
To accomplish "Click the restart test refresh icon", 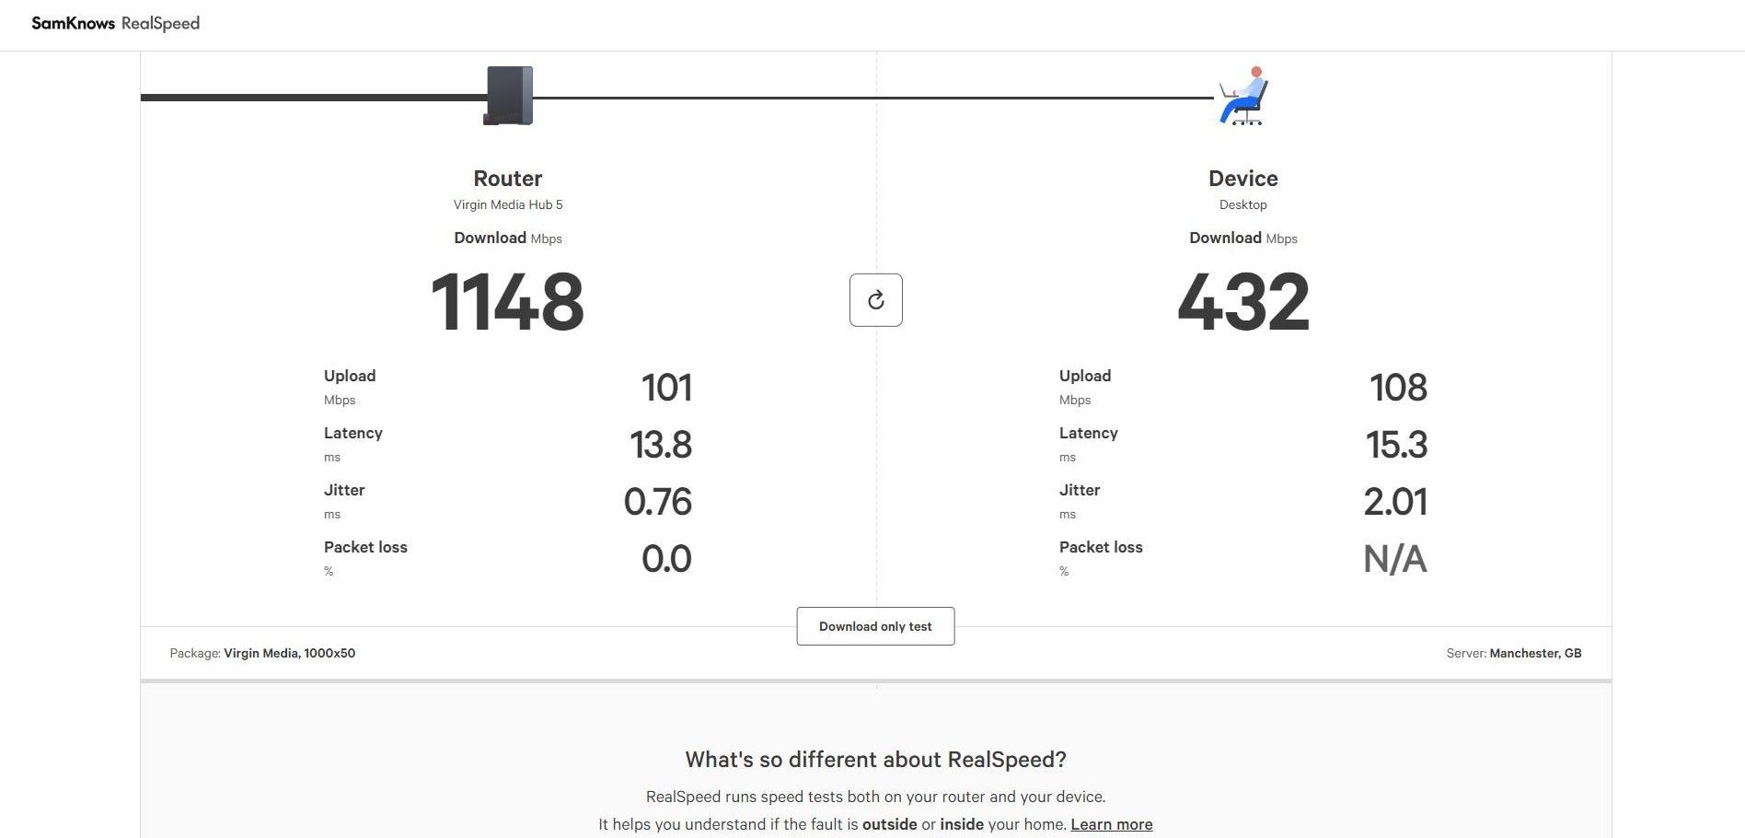I will [875, 300].
